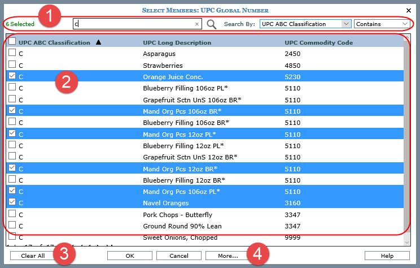This screenshot has height=268, width=420.
Task: Click the ascending sort arrow icon
Action: (99, 42)
